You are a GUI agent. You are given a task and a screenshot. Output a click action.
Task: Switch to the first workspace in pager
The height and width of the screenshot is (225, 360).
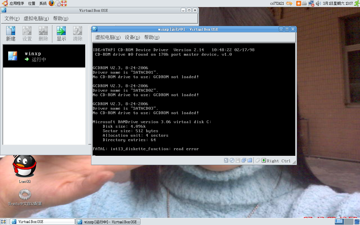[x=339, y=222]
